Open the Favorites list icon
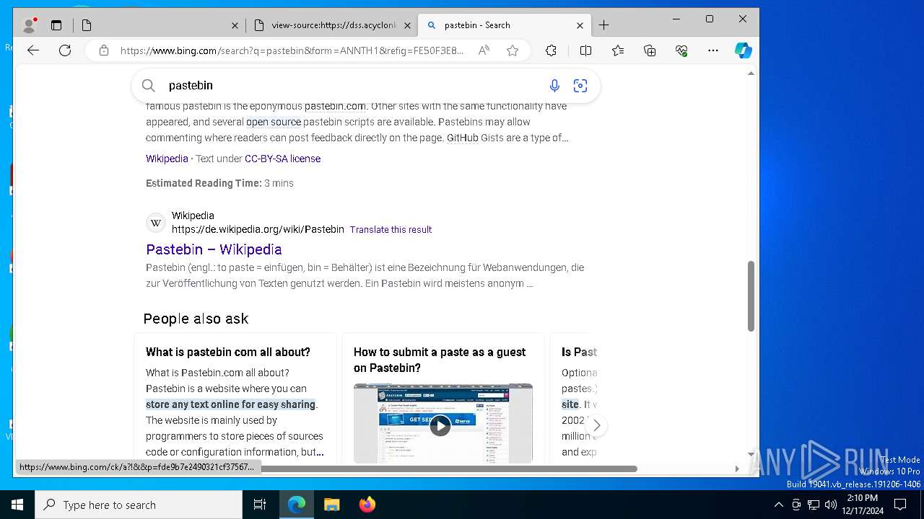Viewport: 924px width, 519px height. coord(618,50)
